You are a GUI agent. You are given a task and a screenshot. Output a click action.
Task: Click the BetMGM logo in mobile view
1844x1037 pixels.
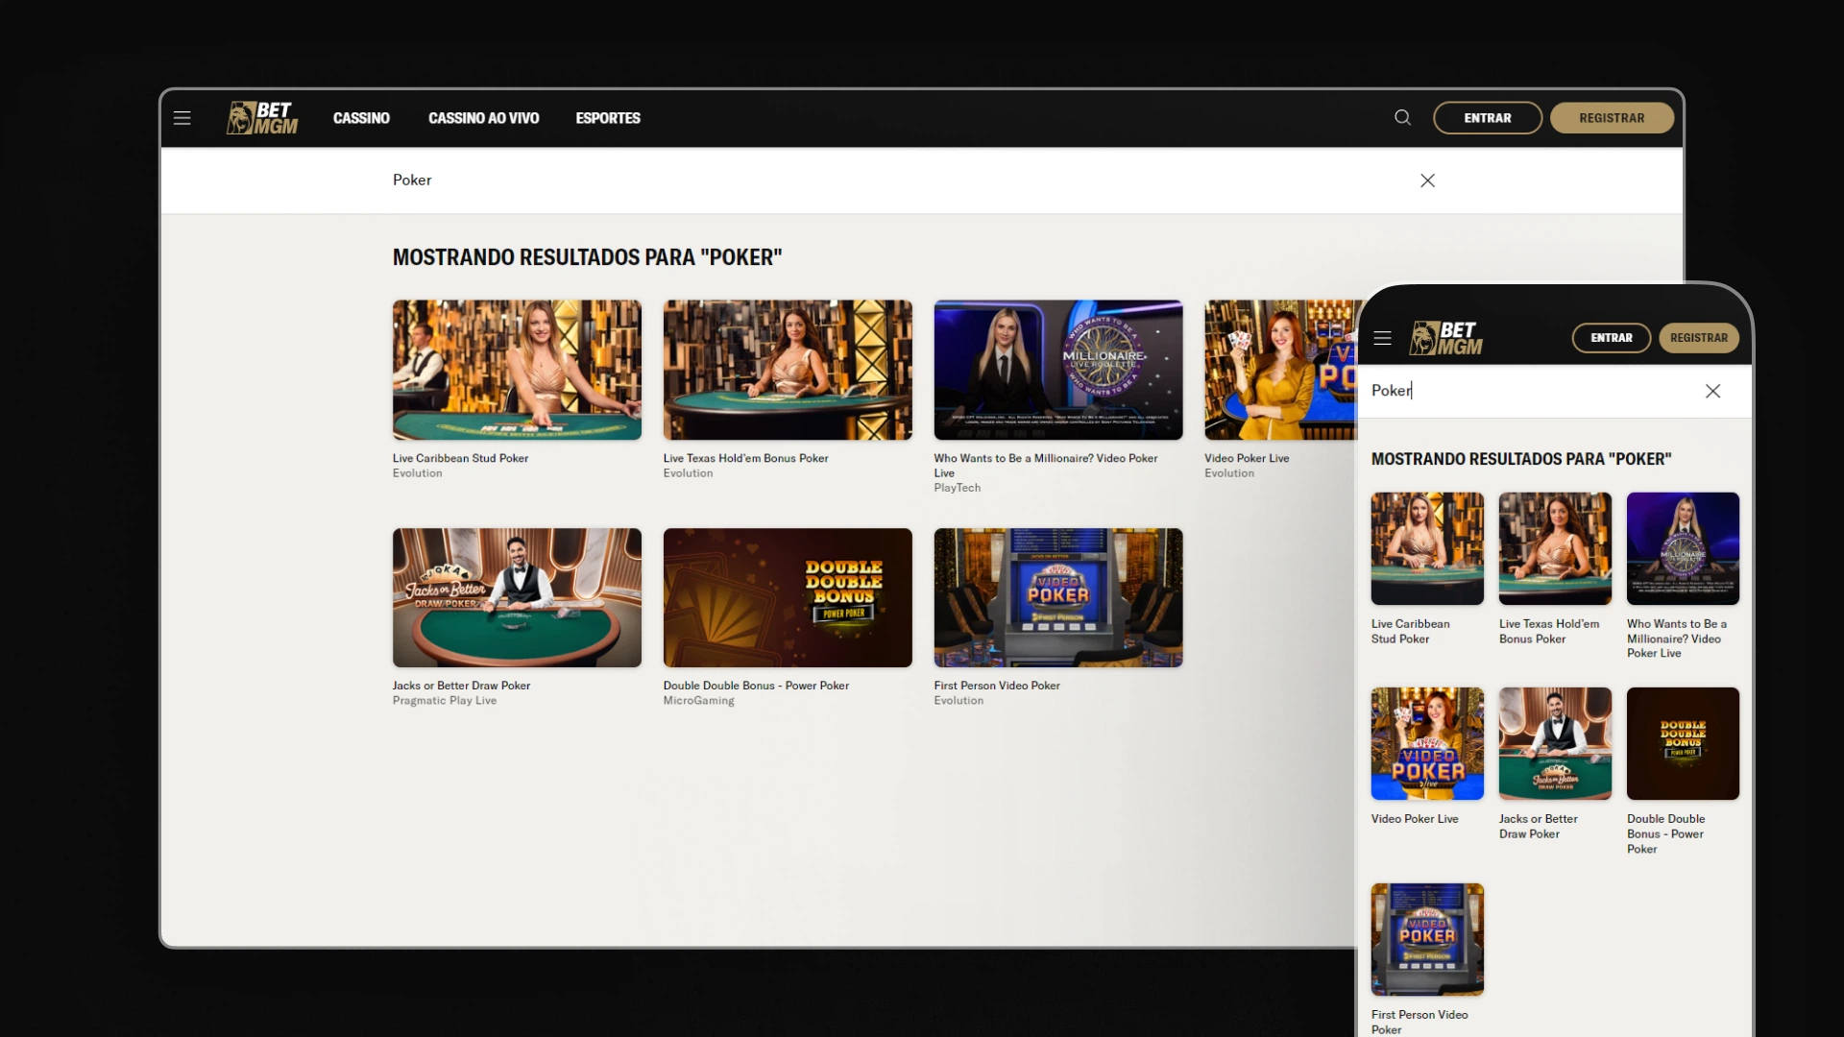tap(1445, 338)
